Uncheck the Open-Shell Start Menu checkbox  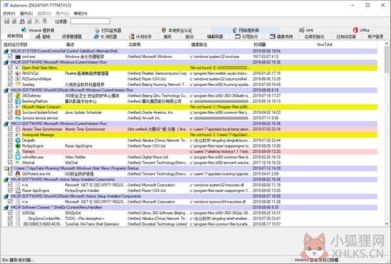pyautogui.click(x=10, y=68)
